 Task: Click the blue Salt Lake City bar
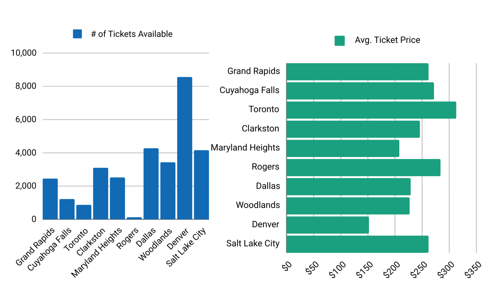201,184
